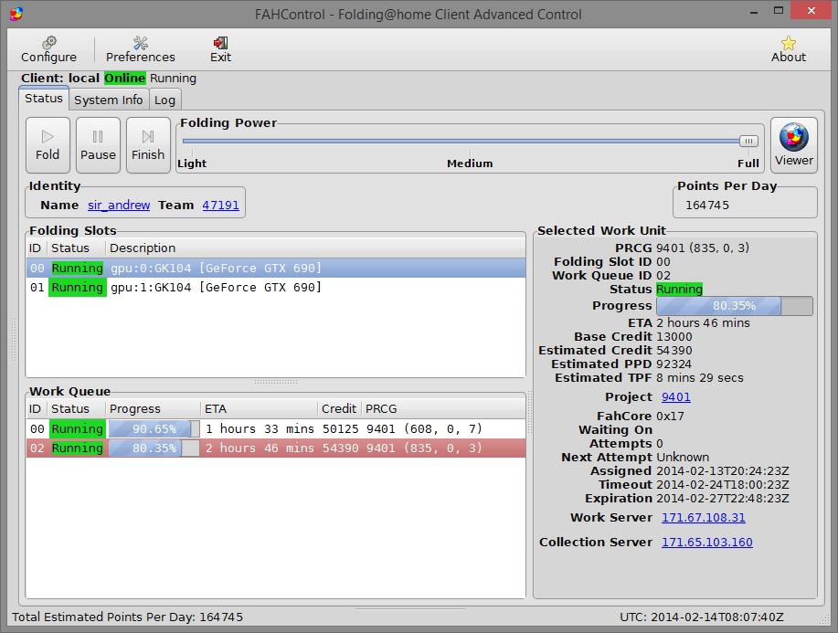Close the FAHControl window
The height and width of the screenshot is (633, 838).
[x=811, y=11]
